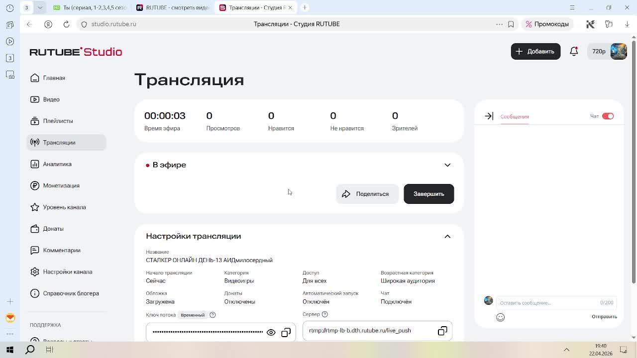Image resolution: width=637 pixels, height=358 pixels.
Task: Bookmark this page
Action: click(x=511, y=24)
